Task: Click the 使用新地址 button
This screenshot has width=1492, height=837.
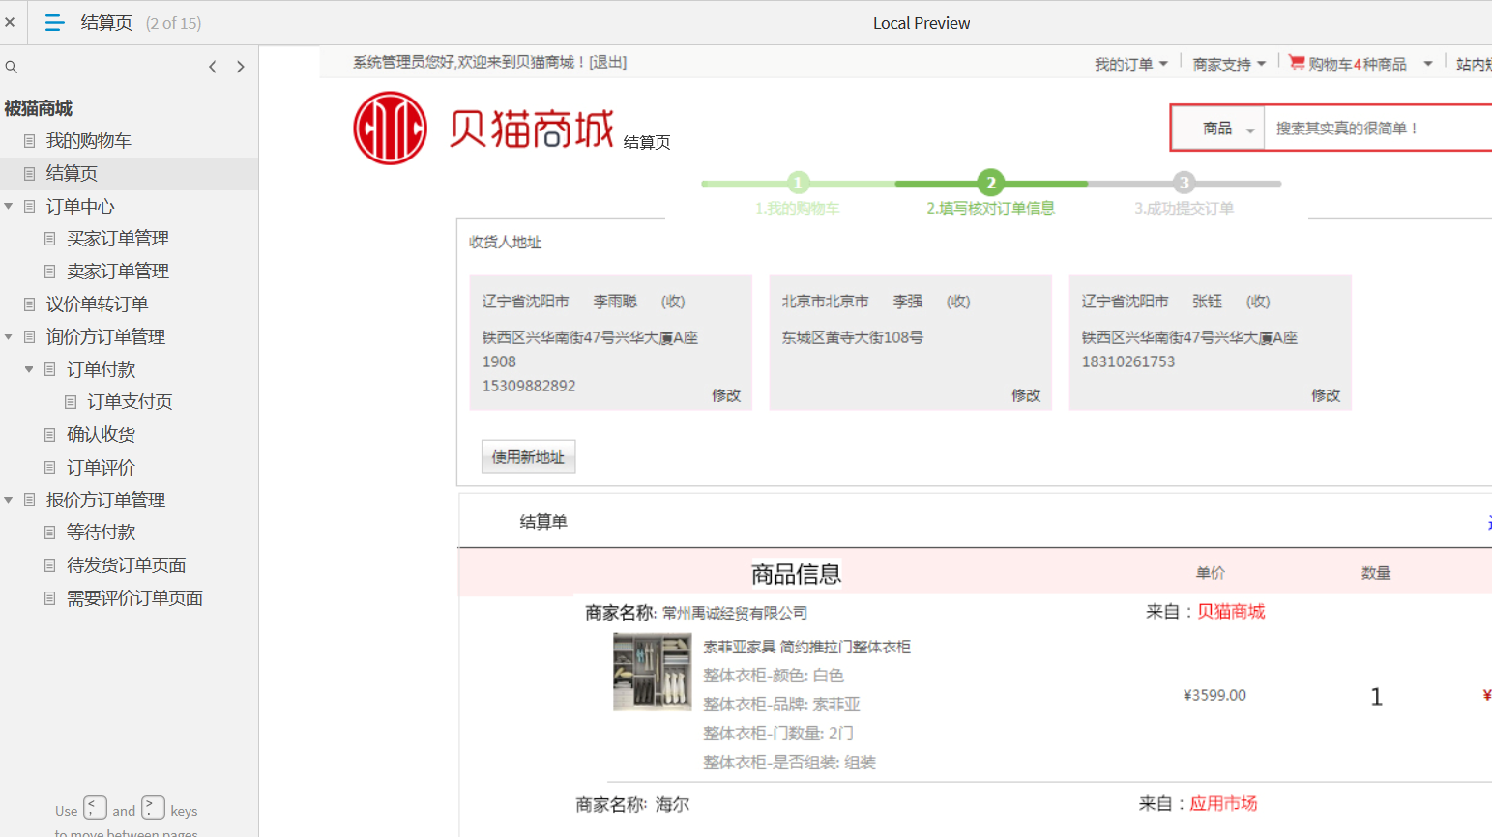Action: 528,457
